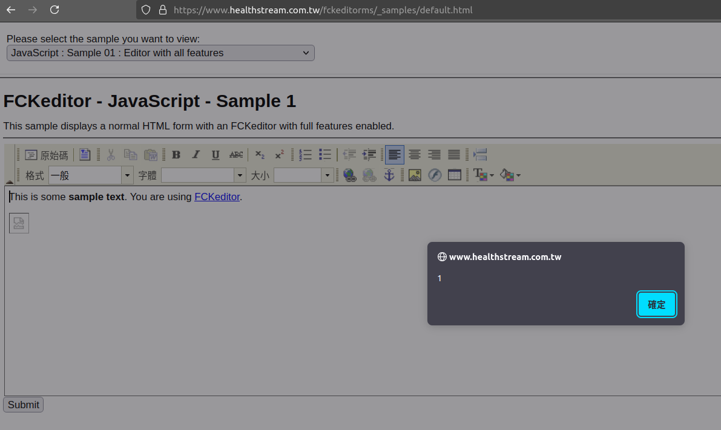Decrease indent (outdent) icon
The image size is (721, 430).
click(x=349, y=155)
